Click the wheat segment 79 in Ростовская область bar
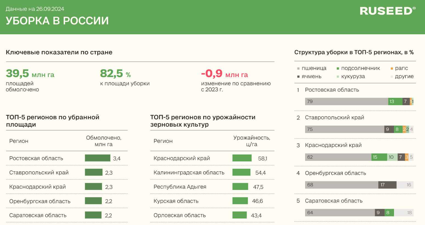Screen dimensions: 425x225 346,102
